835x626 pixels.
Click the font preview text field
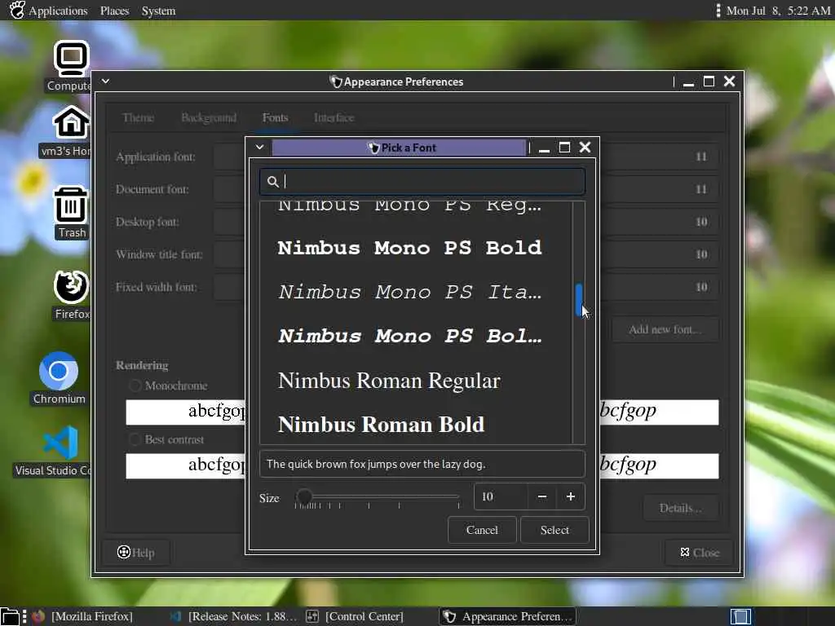(x=422, y=464)
